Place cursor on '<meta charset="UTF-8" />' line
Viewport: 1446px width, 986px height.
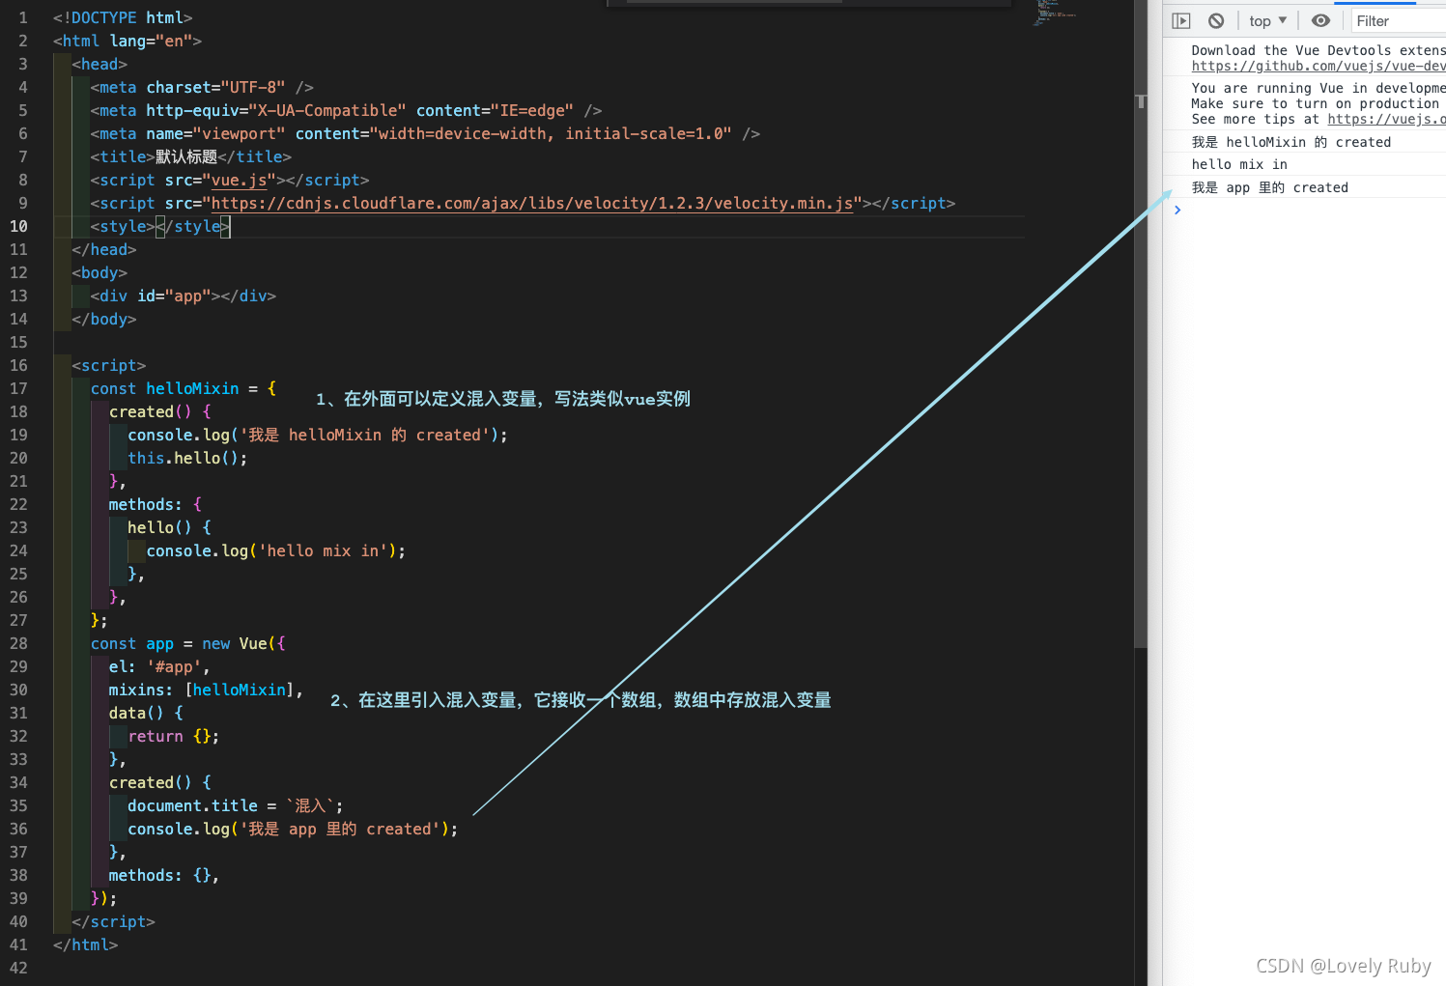tap(202, 87)
